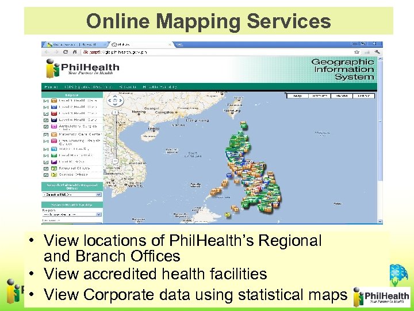
Task: Click the Ambulatory Surgical Clinic pink icon
Action: 54,126
